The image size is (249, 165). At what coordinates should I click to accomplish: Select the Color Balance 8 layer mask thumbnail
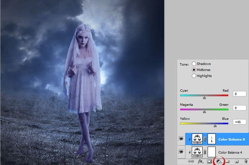pos(212,139)
